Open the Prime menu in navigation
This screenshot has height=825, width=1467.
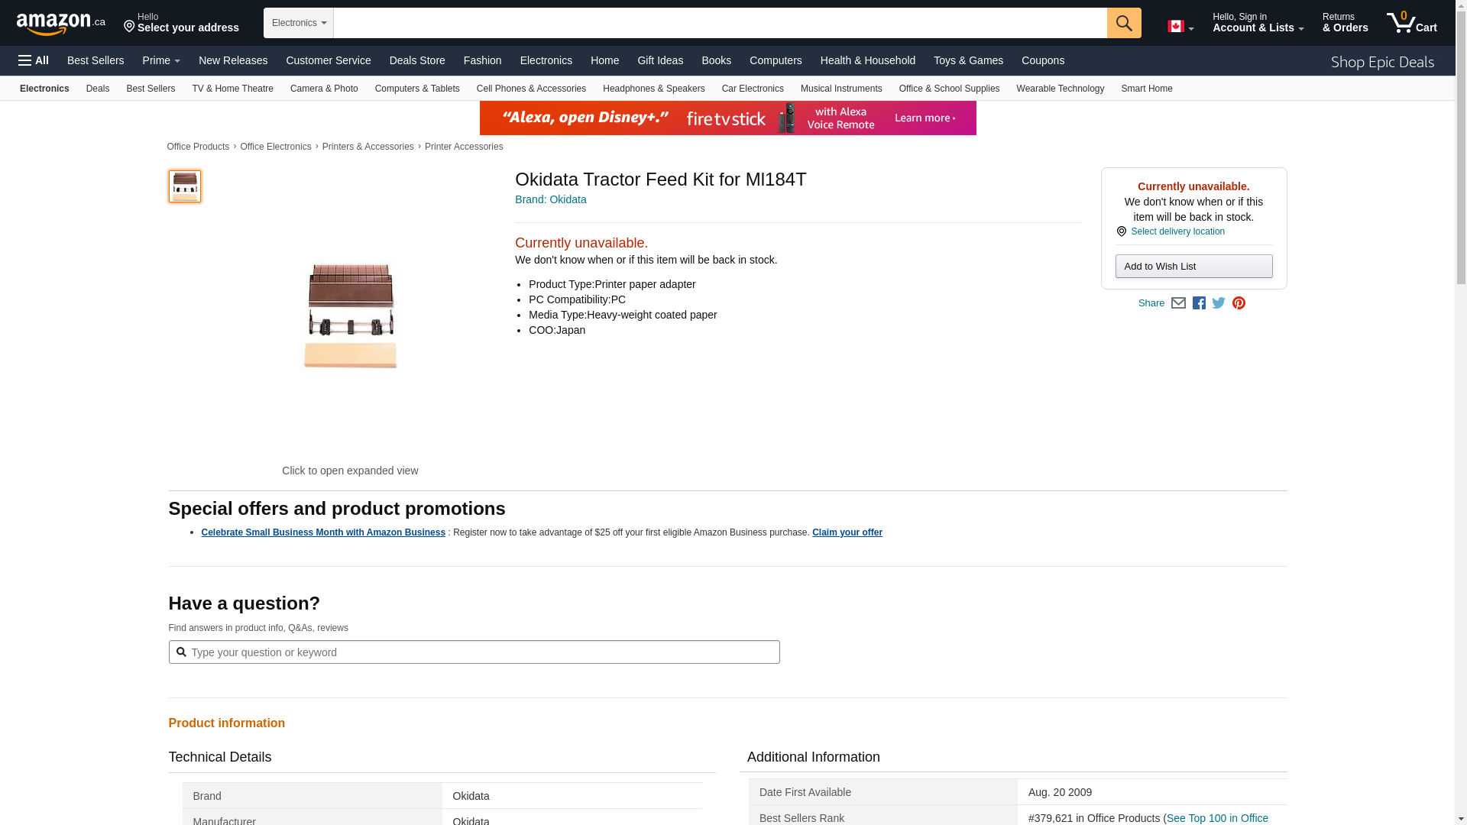tap(161, 60)
